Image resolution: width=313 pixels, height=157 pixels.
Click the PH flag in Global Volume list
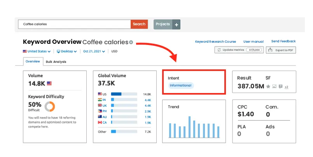pyautogui.click(x=100, y=111)
